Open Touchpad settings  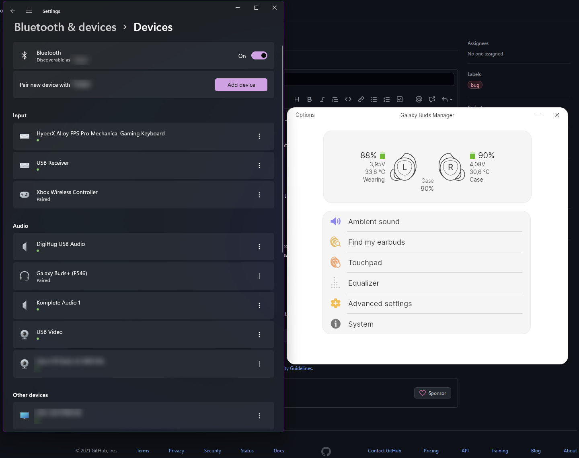(x=427, y=262)
